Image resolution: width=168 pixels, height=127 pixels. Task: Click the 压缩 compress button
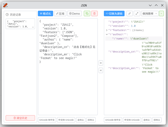point(60,13)
